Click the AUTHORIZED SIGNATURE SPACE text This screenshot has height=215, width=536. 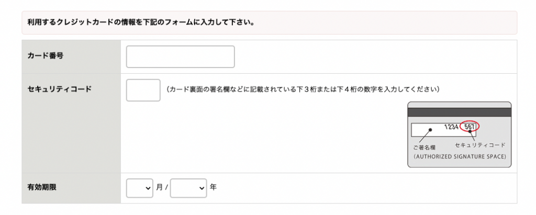coord(459,156)
